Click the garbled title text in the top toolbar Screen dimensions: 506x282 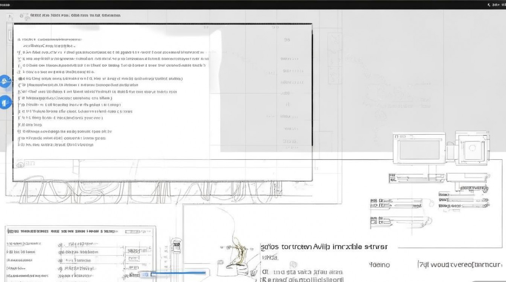(75, 16)
